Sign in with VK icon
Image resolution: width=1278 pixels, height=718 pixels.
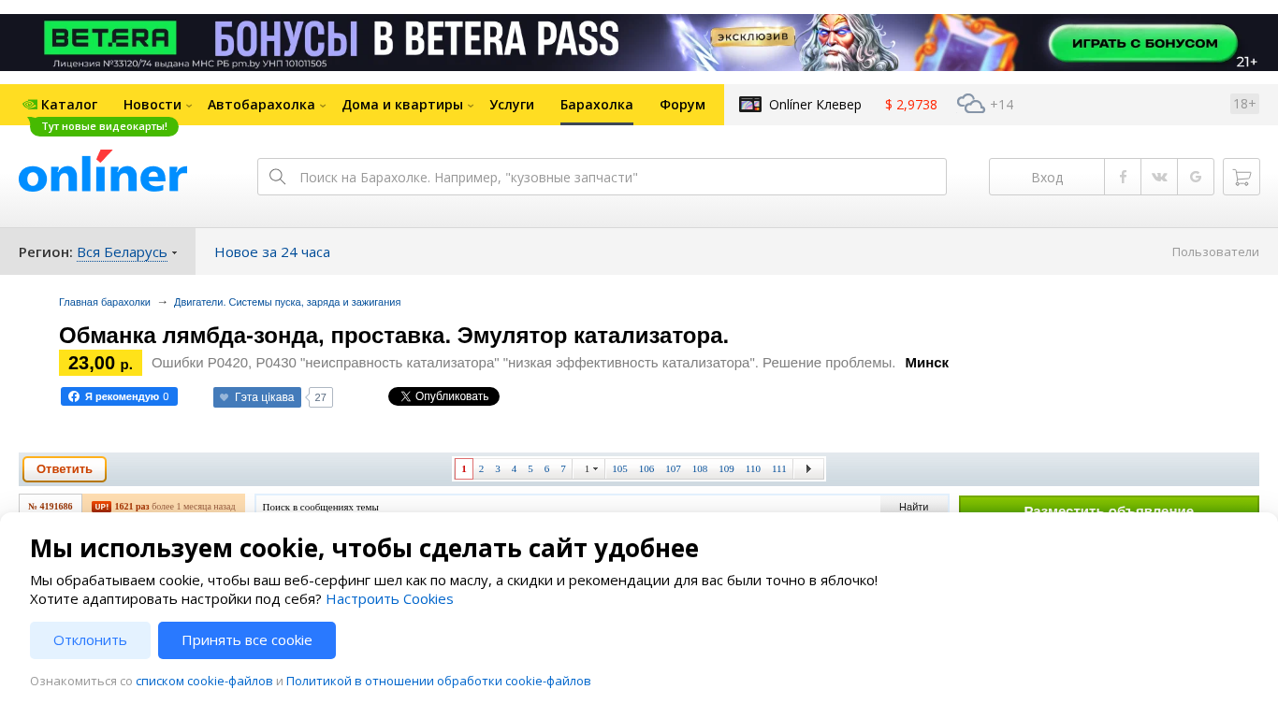tap(1159, 177)
